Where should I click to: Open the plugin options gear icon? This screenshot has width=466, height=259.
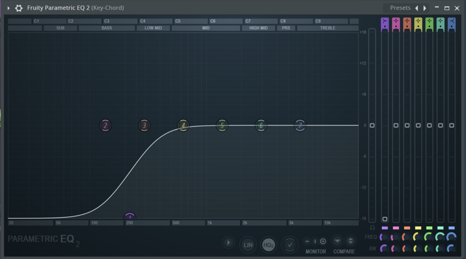[x=19, y=8]
